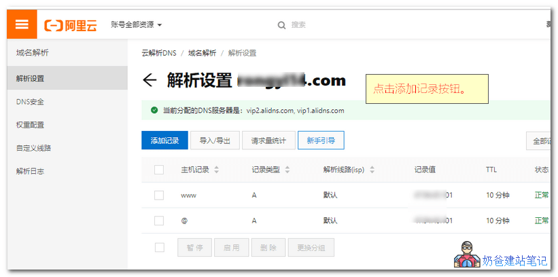Click the www host record cell
Screen dimensions: 558x277
[189, 196]
